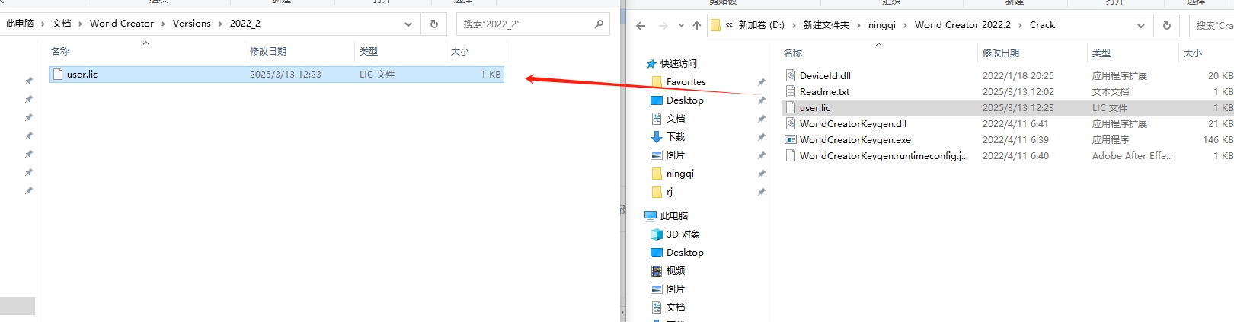1234x322 pixels.
Task: Click 此电脑 breadcrumb in left window
Action: pos(20,24)
